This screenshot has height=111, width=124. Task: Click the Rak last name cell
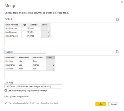(x=39, y=69)
